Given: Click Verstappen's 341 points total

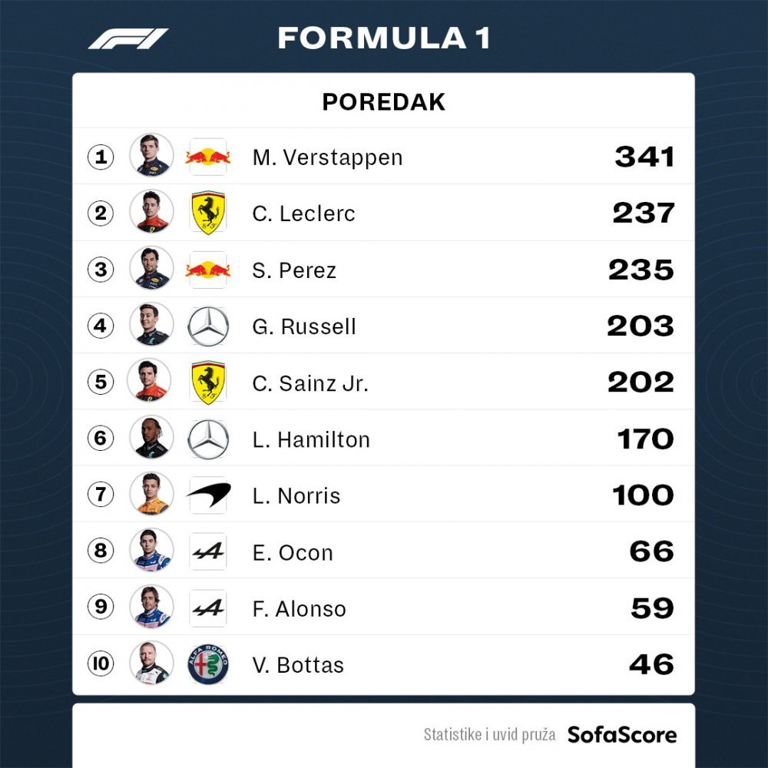Looking at the screenshot, I should click(x=644, y=157).
